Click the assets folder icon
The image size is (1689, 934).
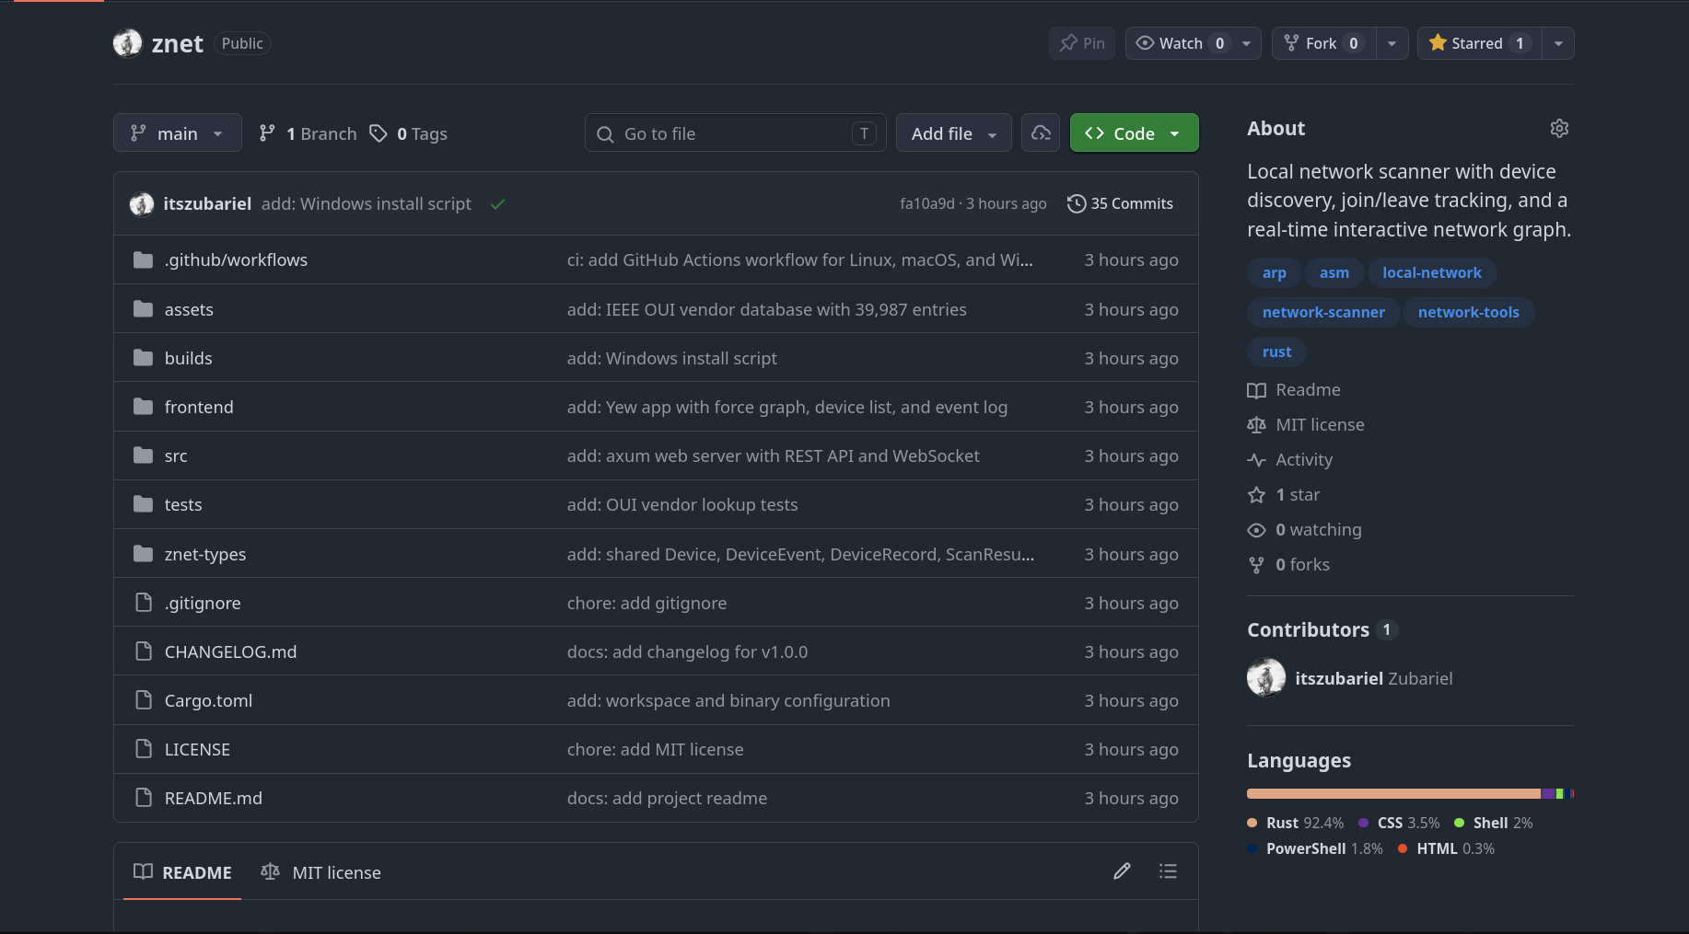[x=143, y=309]
